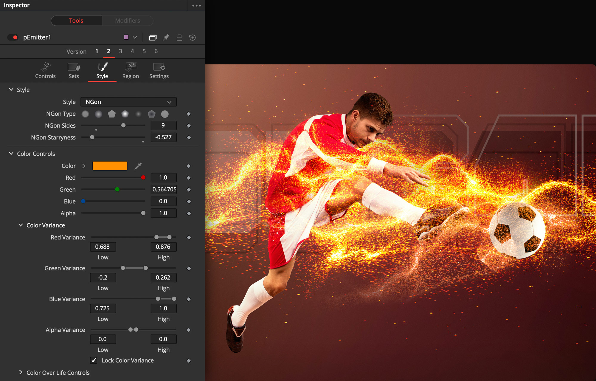Collapse the Color Variance section
596x381 pixels.
click(21, 225)
